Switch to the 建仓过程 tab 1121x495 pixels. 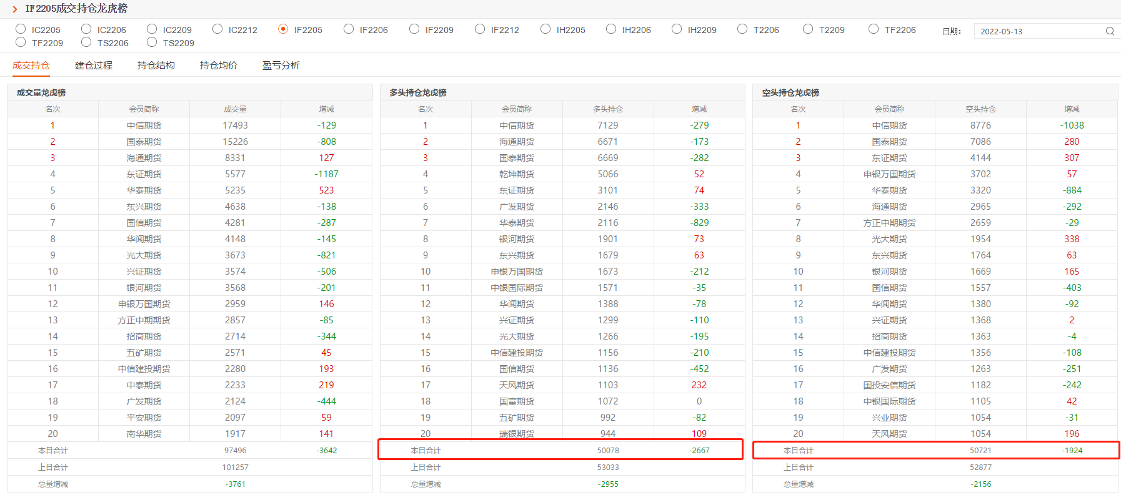[x=94, y=66]
